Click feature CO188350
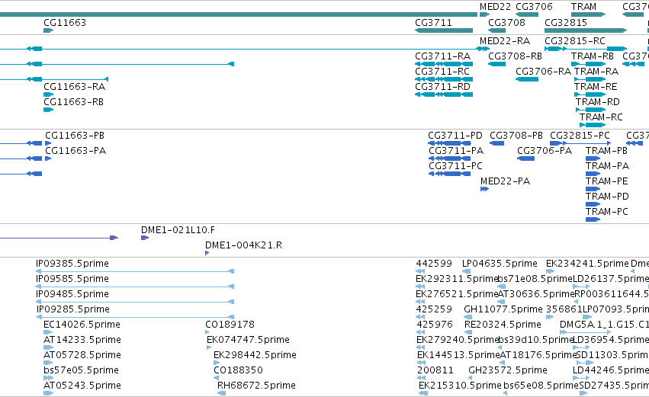This screenshot has height=397, width=649. click(x=239, y=371)
